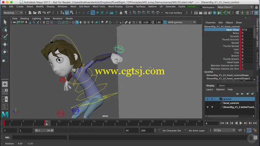Switch to the Anim layer tab
260x146 pixels.
point(222,86)
